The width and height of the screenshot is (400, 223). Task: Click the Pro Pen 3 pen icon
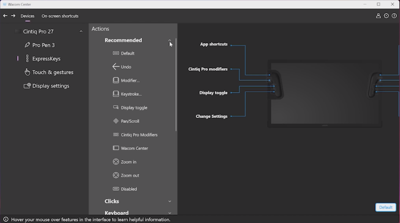pyautogui.click(x=27, y=45)
